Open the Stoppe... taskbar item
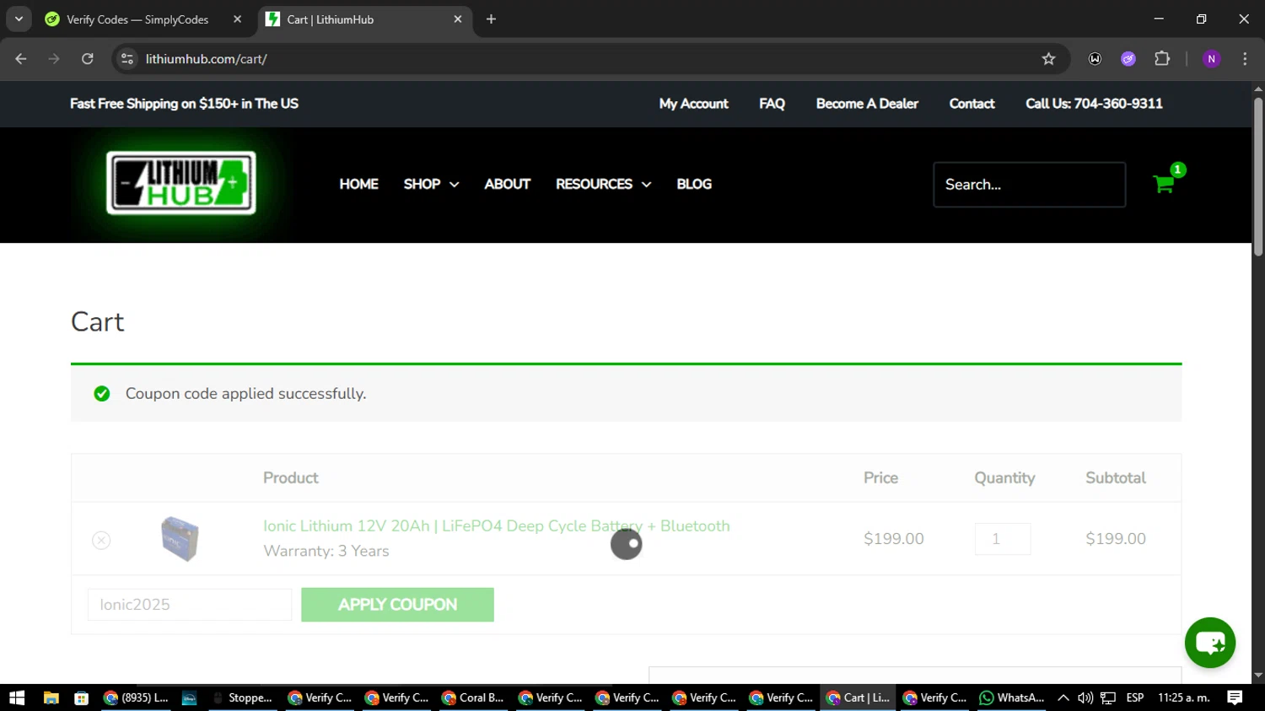The width and height of the screenshot is (1265, 711). coord(242,698)
